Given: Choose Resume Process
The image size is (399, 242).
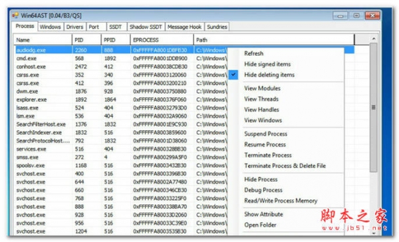Looking at the screenshot, I should [265, 145].
